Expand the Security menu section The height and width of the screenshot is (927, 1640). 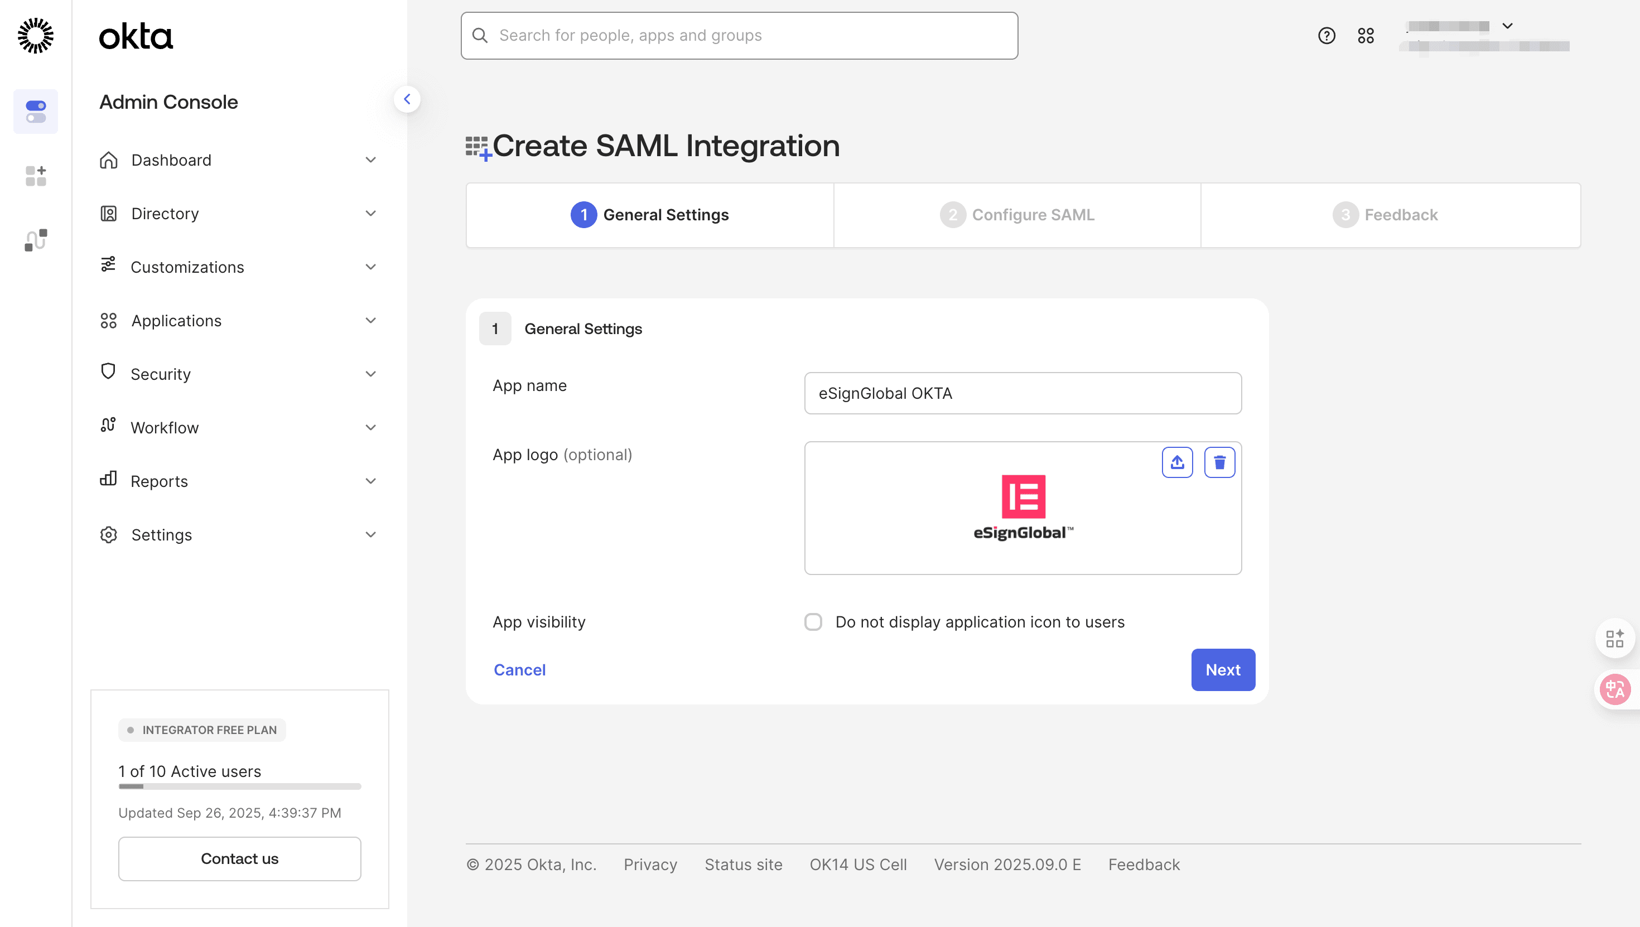[x=370, y=374]
